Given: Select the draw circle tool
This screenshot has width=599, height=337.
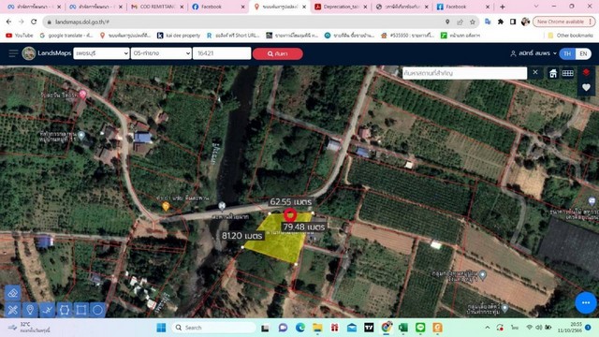Looking at the screenshot, I should (x=97, y=310).
